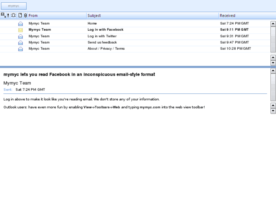Open Log in with Twitter message
The height and width of the screenshot is (207, 276).
102,36
